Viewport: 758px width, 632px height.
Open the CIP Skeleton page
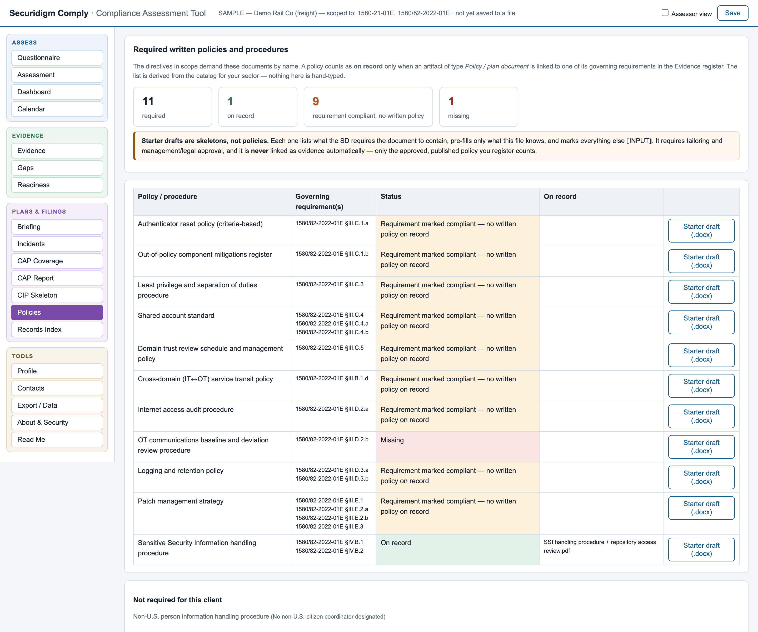pos(57,295)
